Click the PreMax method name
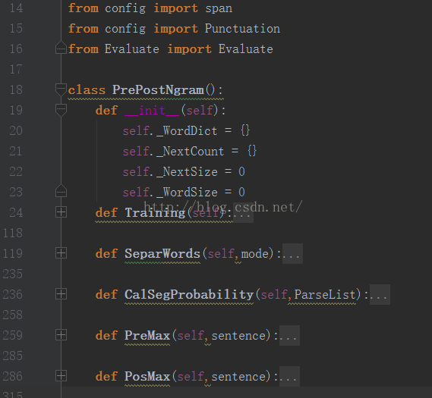 click(147, 336)
